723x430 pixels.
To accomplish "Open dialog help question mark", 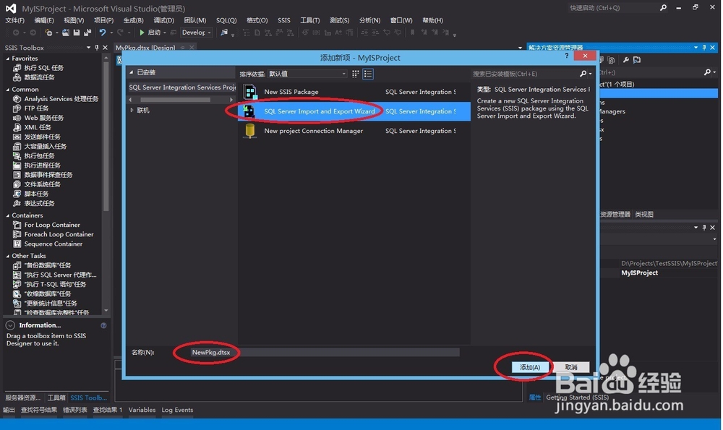I will (x=567, y=56).
